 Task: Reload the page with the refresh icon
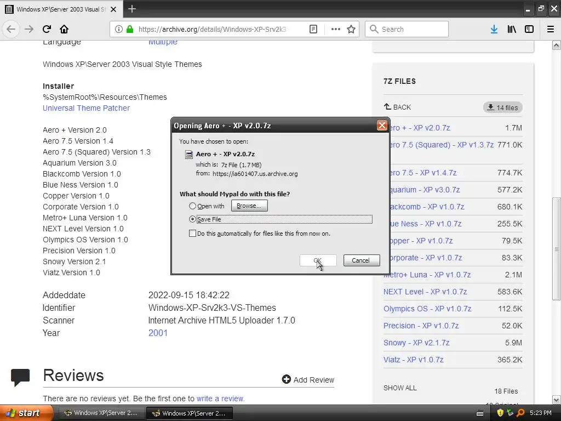(47, 29)
